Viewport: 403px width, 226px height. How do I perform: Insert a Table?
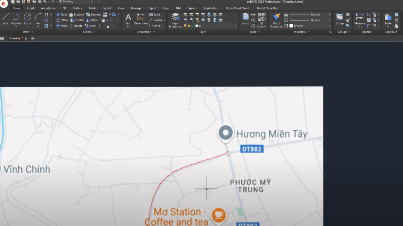coord(155,15)
